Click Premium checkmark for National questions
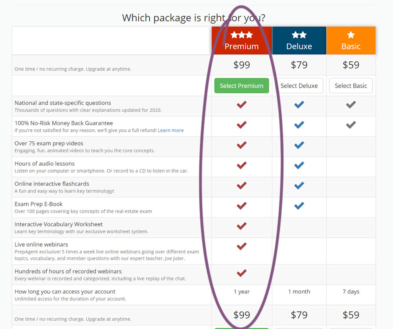 pos(242,105)
